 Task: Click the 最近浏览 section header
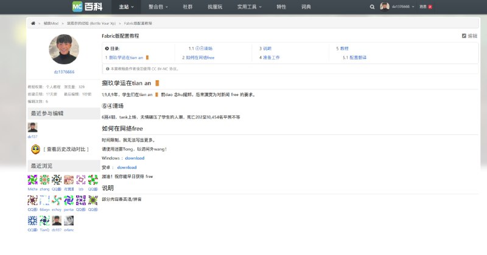pos(64,166)
